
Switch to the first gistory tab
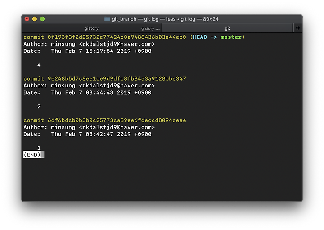pos(91,28)
